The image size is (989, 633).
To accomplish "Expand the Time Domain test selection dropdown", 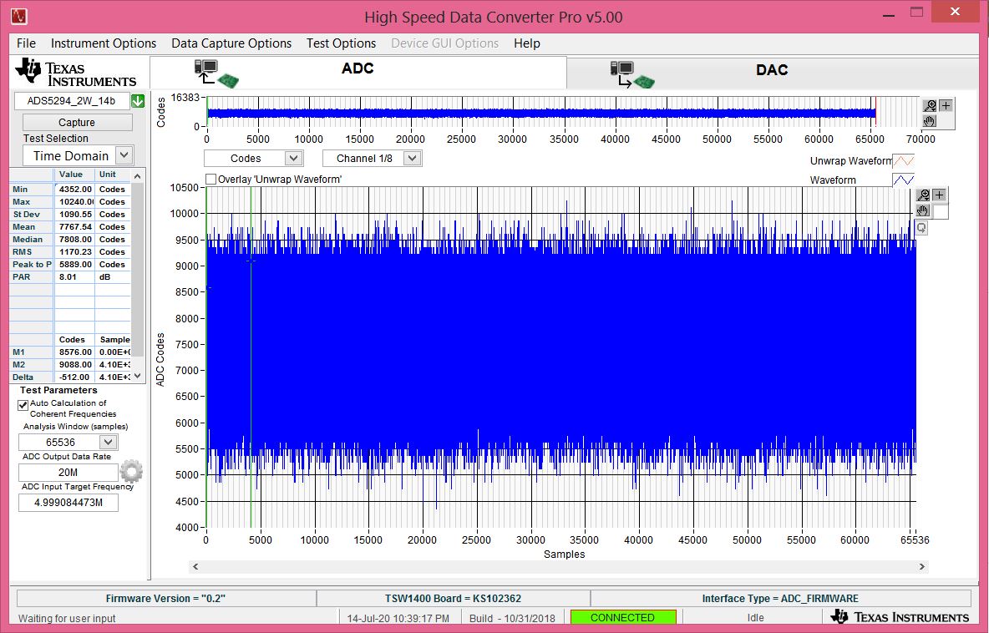I will [123, 155].
